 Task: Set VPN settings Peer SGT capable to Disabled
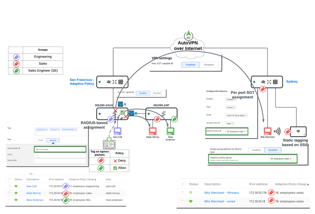point(209,65)
